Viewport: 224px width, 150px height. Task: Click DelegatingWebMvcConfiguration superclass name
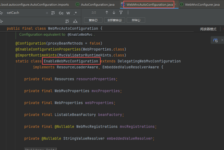click(x=149, y=61)
